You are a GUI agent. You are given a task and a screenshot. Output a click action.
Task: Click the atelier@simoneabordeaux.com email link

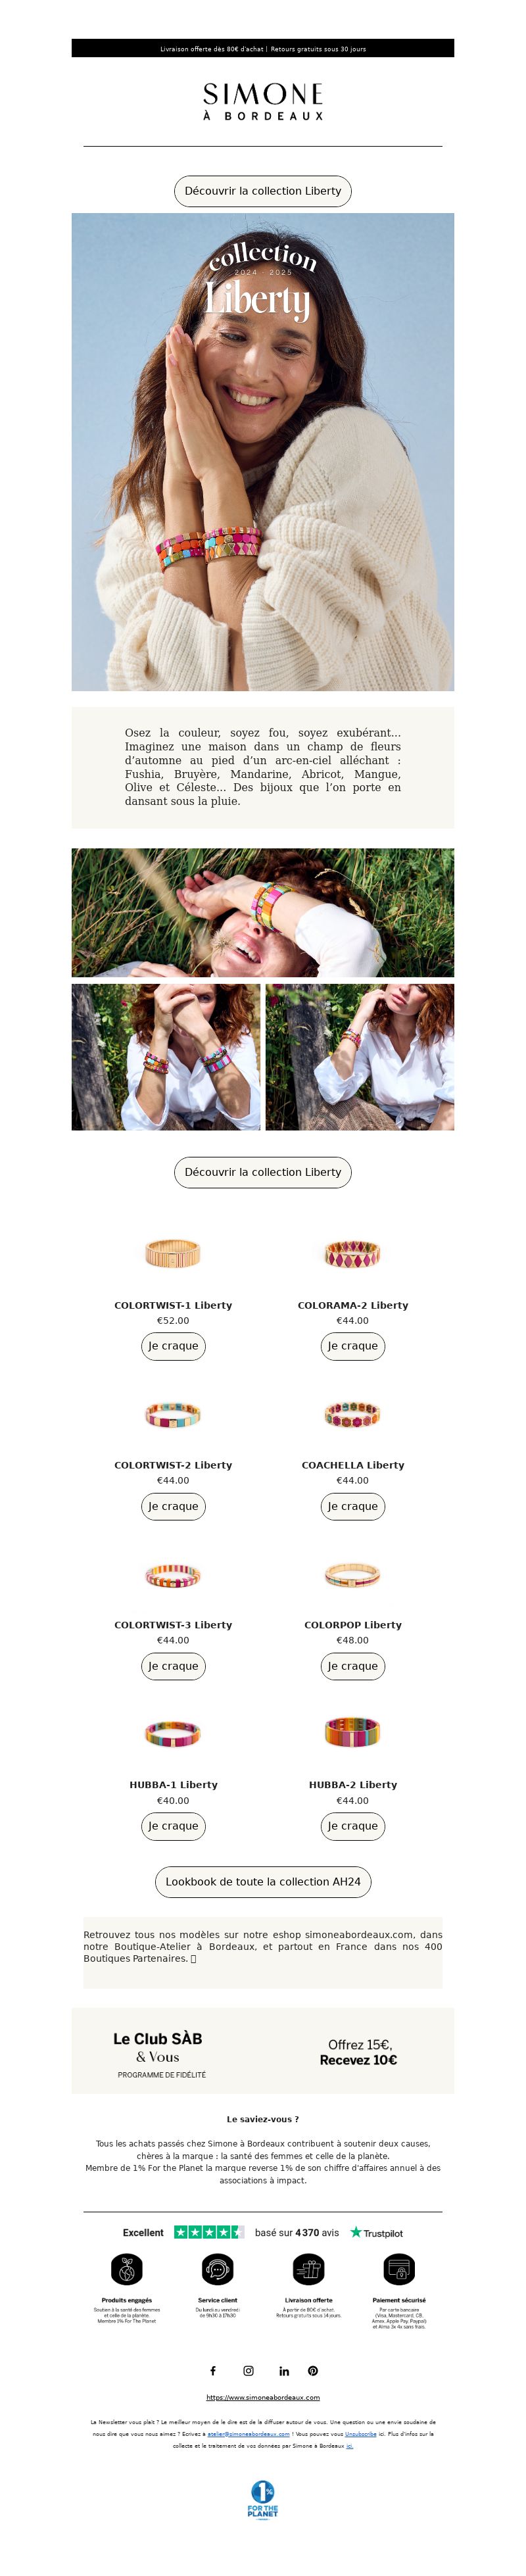point(248,2434)
